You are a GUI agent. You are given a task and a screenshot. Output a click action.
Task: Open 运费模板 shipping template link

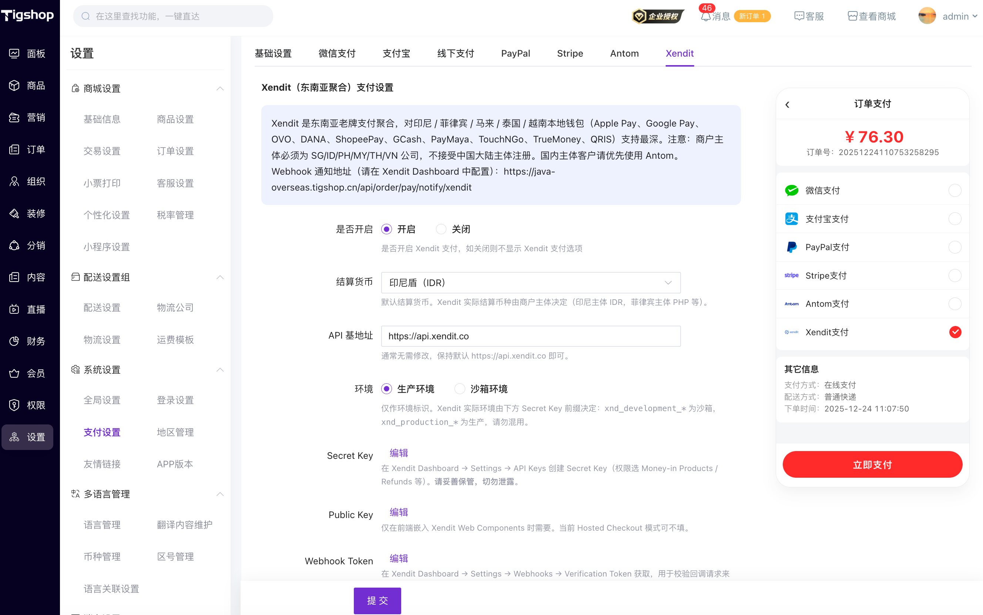tap(175, 340)
